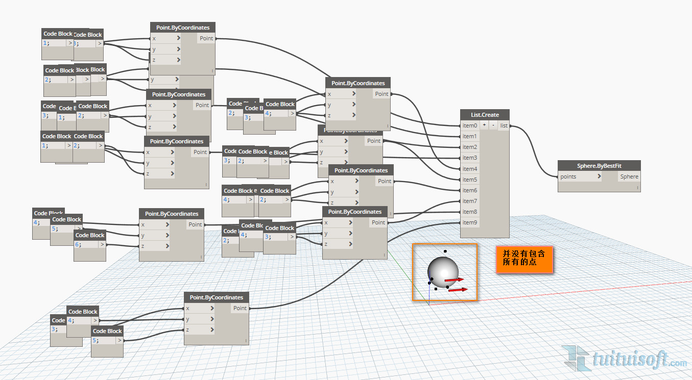
Task: Click the lacing indicator on Sphere.ByBestFit node
Action: [x=637, y=188]
